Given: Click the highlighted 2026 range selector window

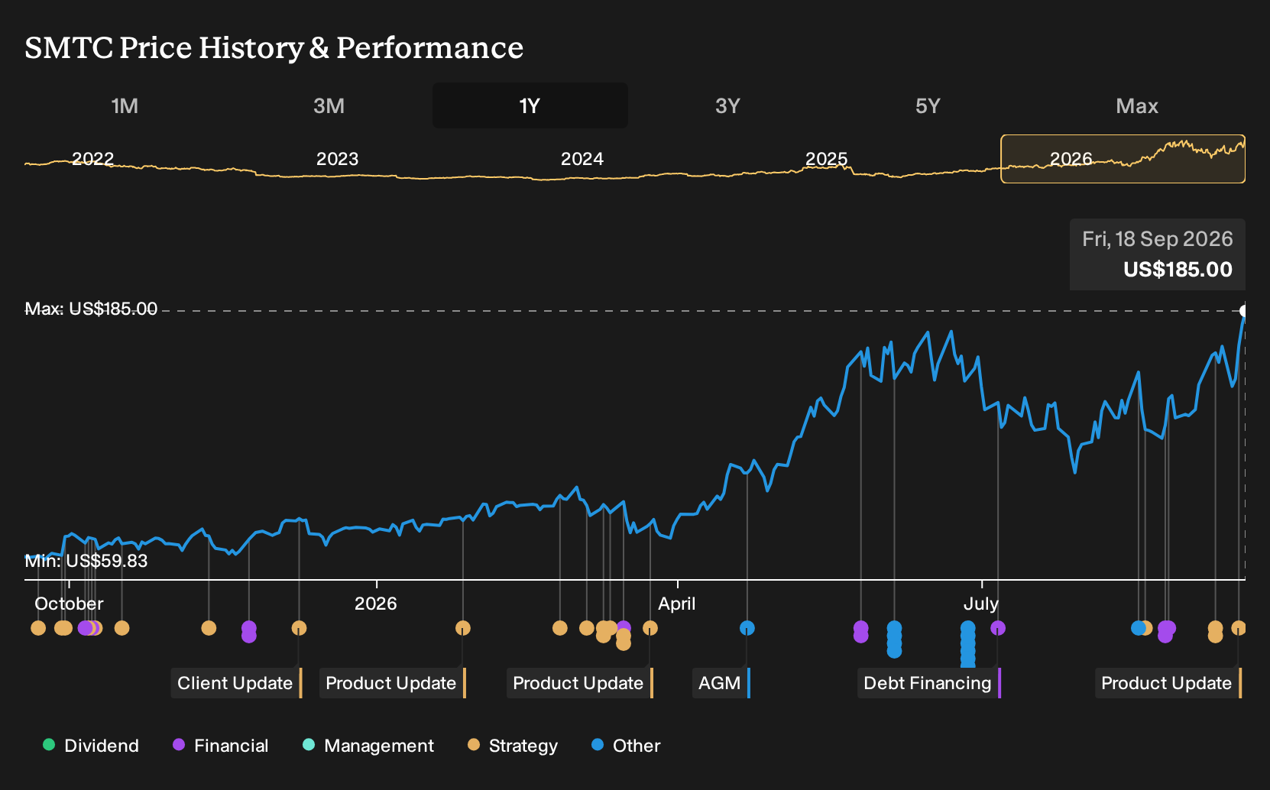Looking at the screenshot, I should (x=1123, y=159).
